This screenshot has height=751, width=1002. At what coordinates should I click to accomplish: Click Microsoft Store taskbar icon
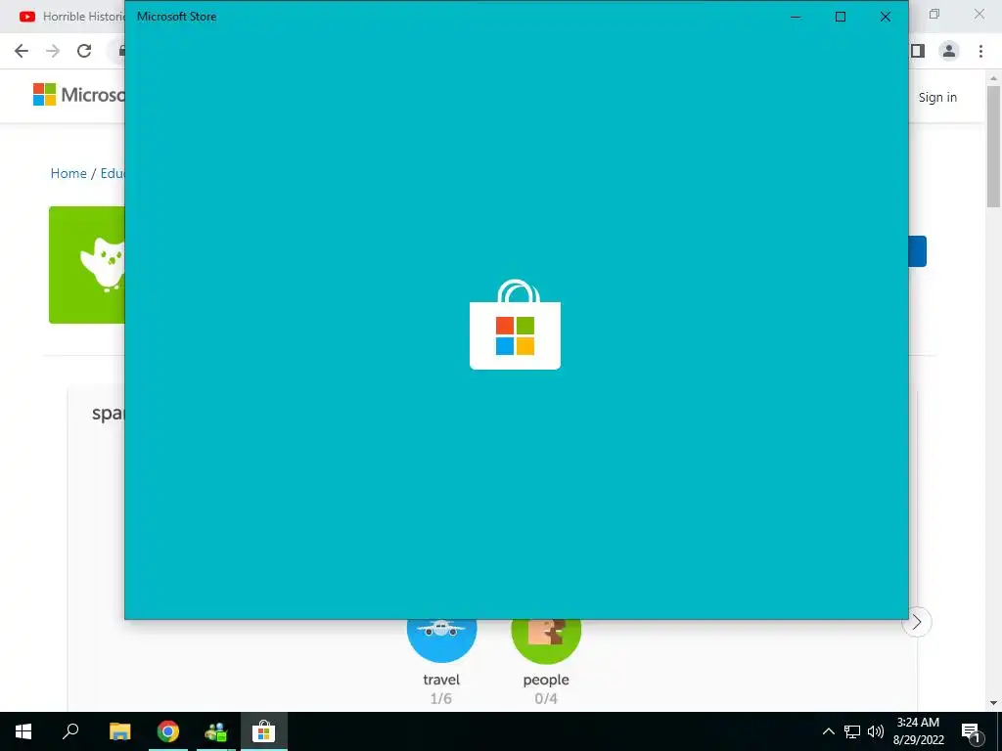(x=263, y=731)
